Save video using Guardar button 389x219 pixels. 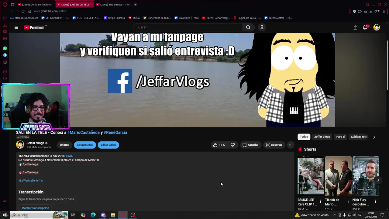250,145
